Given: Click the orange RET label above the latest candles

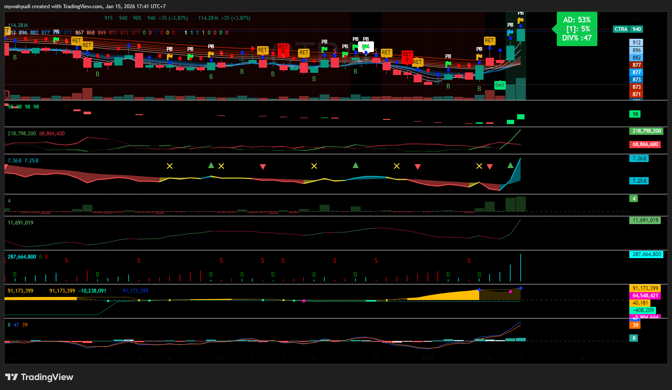Looking at the screenshot, I should (489, 41).
